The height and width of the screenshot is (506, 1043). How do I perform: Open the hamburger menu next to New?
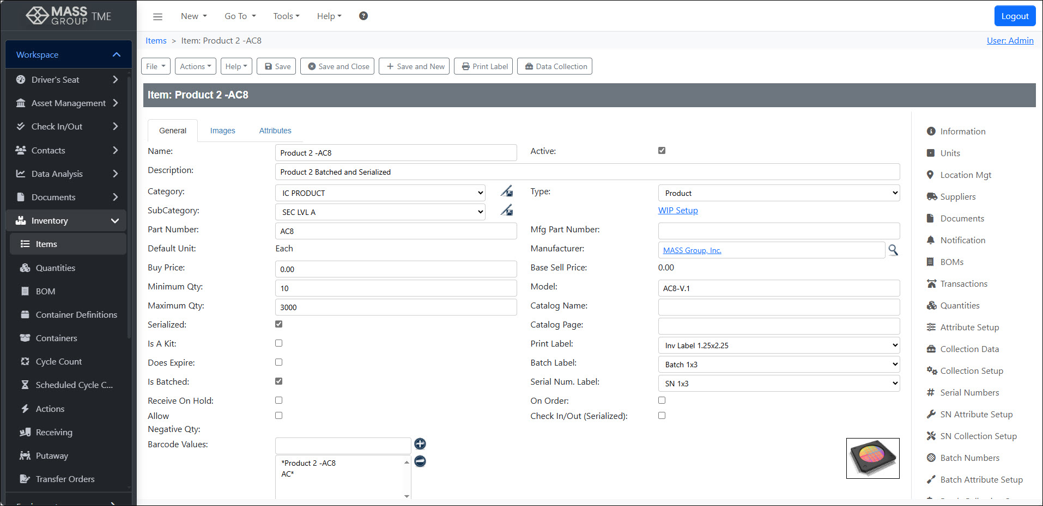click(x=157, y=16)
